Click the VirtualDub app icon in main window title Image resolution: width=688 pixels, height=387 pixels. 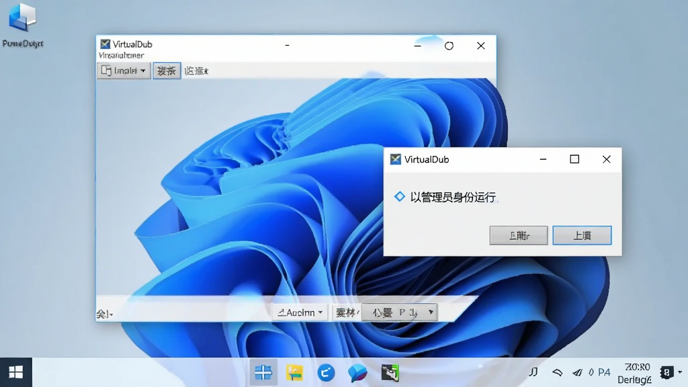pyautogui.click(x=105, y=44)
